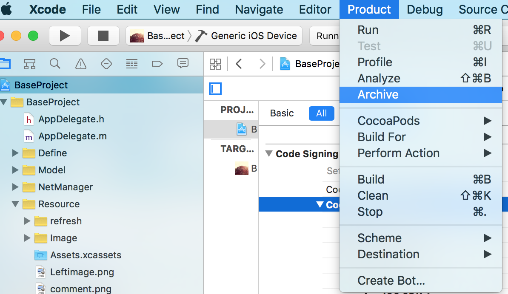508x294 pixels.
Task: Show the Issue navigator warning icon
Action: 81,64
